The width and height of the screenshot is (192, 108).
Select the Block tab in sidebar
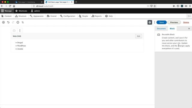tap(172, 28)
